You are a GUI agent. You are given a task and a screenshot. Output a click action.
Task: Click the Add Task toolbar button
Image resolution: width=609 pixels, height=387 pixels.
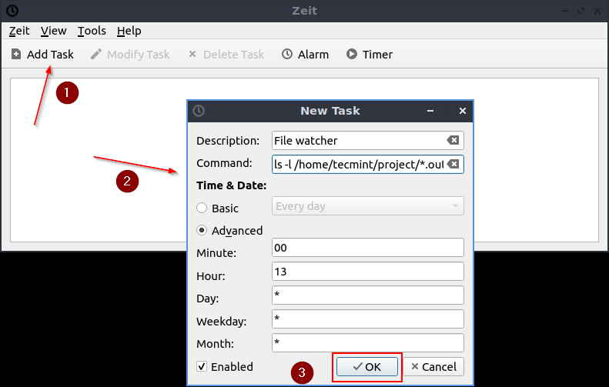tap(42, 55)
